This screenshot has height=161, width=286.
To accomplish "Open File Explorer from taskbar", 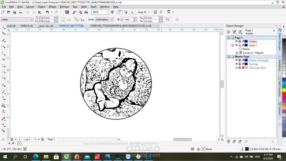I will tap(46, 157).
